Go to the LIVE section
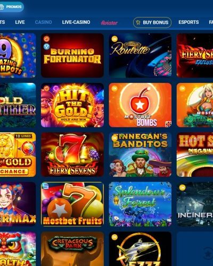213x266 pixels. click(x=20, y=22)
